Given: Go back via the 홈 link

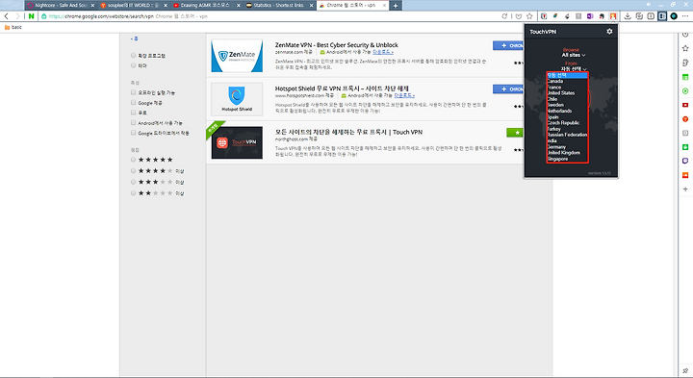Looking at the screenshot, I should [135, 38].
